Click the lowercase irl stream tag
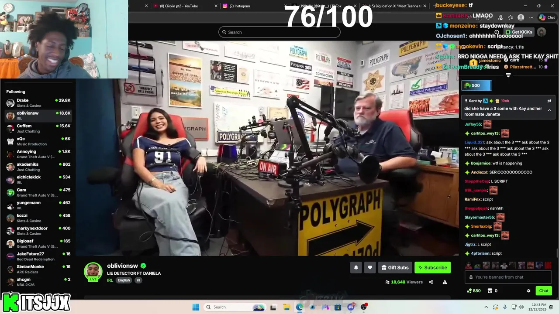Image resolution: width=559 pixels, height=314 pixels. (x=138, y=280)
